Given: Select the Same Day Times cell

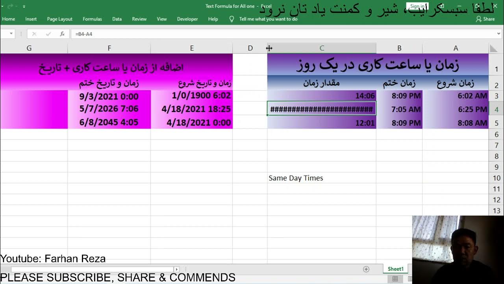Looking at the screenshot, I should [x=322, y=178].
